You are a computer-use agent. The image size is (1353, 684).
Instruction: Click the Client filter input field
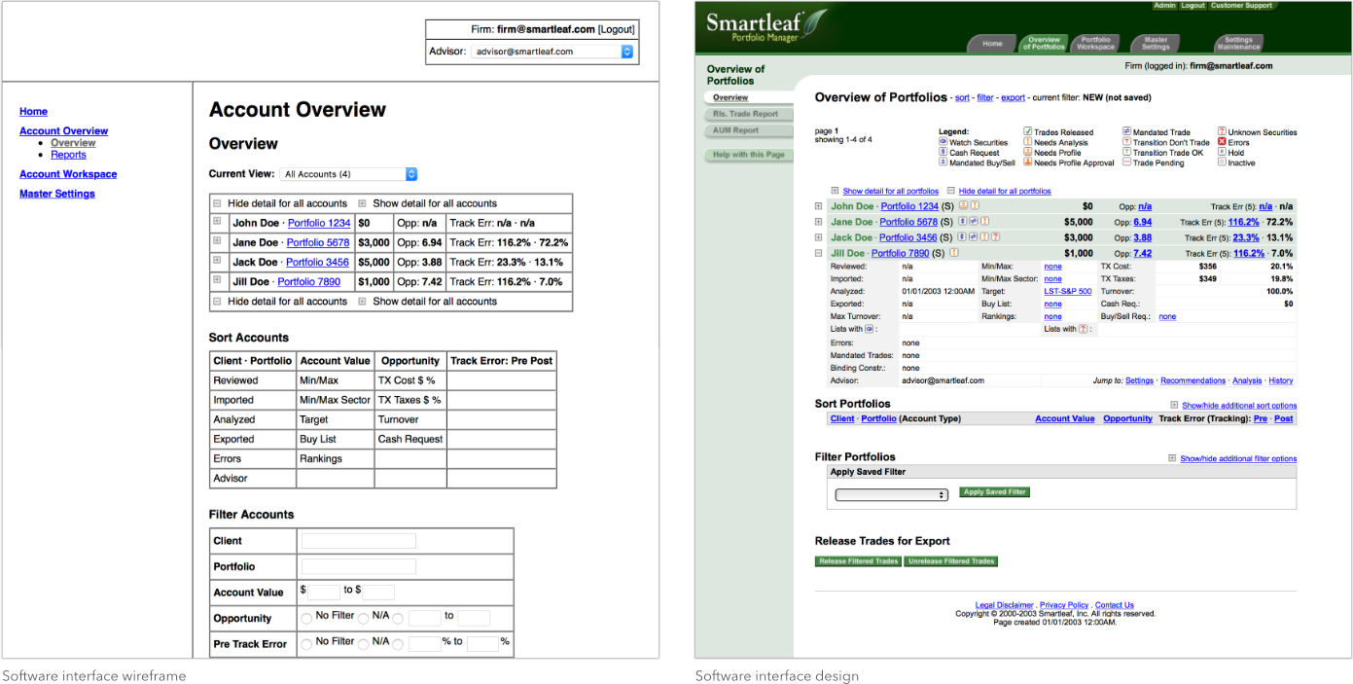[359, 541]
